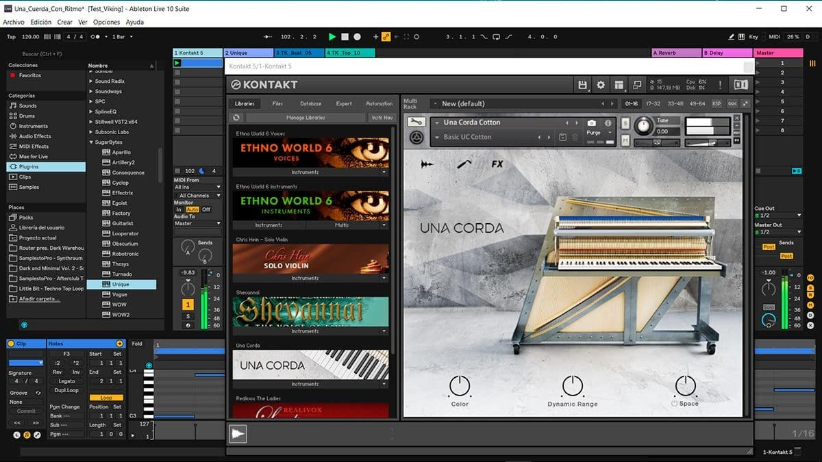Viewport: 822px width, 462px height.
Task: Click the Kontakt workspace layout icon
Action: click(x=619, y=85)
